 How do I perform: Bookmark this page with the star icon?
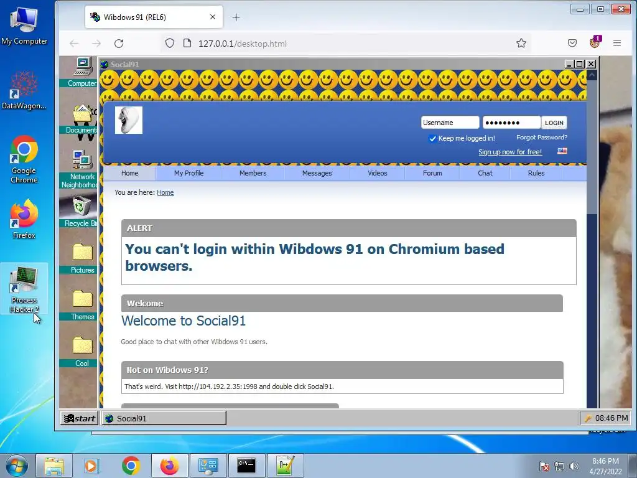(521, 43)
